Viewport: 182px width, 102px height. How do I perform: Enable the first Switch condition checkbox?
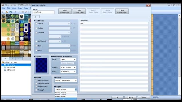(36, 24)
